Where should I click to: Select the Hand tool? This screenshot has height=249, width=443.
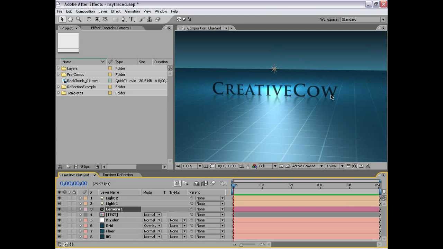pos(70,19)
